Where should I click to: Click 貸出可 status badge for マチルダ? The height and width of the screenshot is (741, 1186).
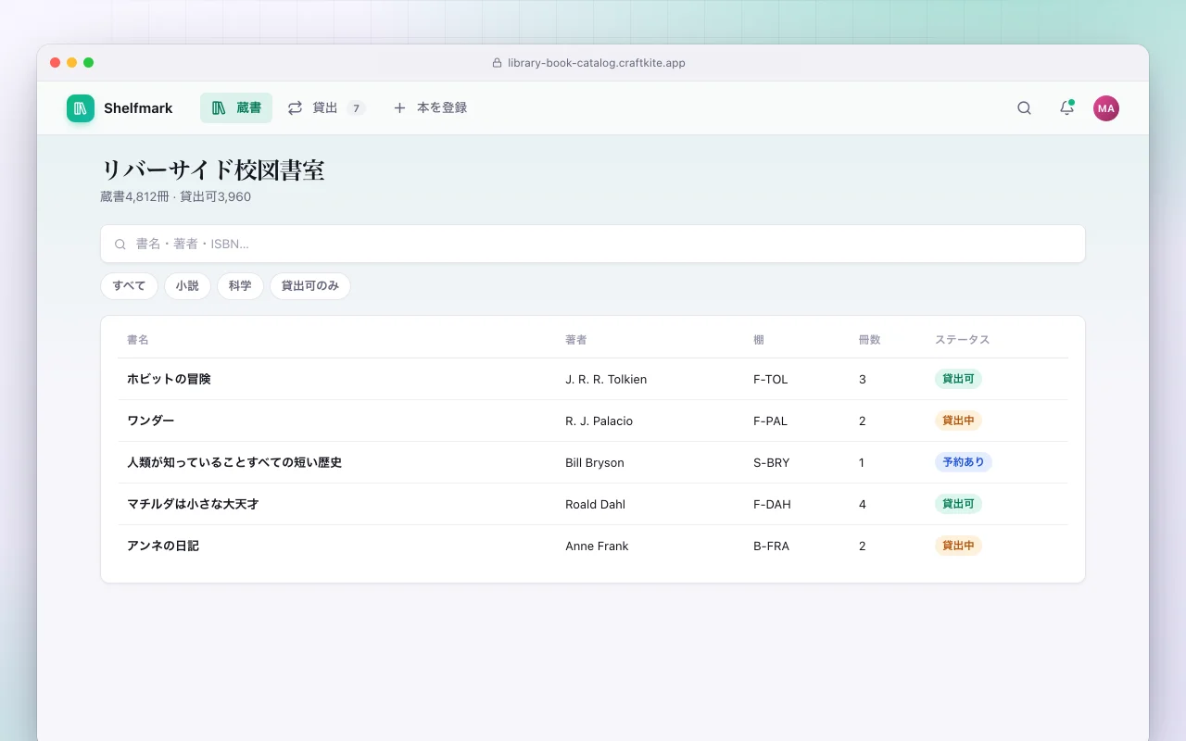point(958,504)
